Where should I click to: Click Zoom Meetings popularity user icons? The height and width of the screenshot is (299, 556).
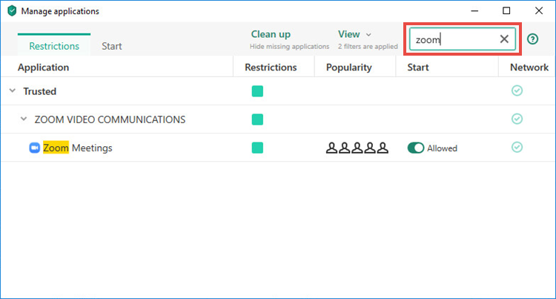pos(357,148)
